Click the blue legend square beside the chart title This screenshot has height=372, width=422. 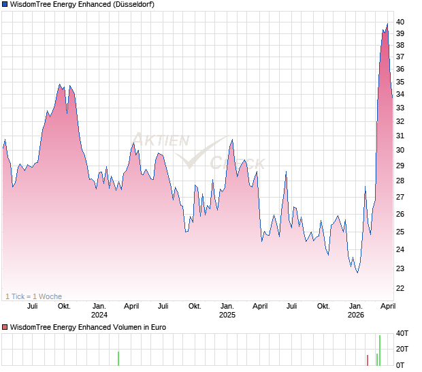click(5, 5)
